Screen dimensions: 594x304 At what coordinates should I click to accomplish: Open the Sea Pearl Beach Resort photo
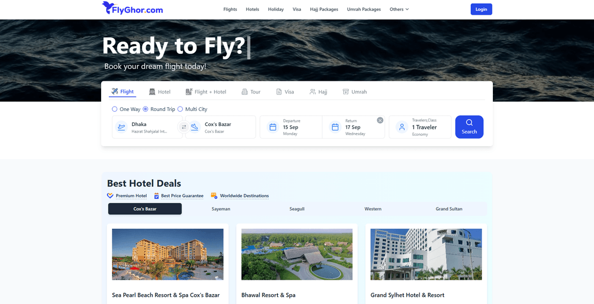(x=168, y=255)
